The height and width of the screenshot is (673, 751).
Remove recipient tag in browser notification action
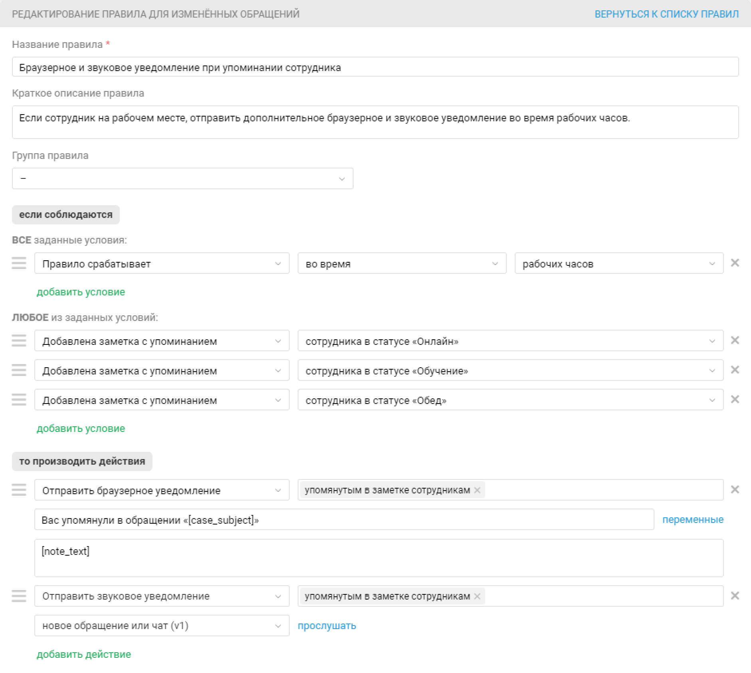point(477,490)
